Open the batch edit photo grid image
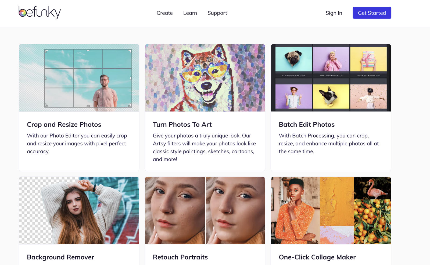 click(x=331, y=78)
